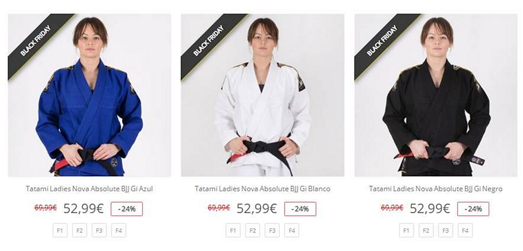View the black gi product image
The image size is (523, 251).
(x=436, y=95)
